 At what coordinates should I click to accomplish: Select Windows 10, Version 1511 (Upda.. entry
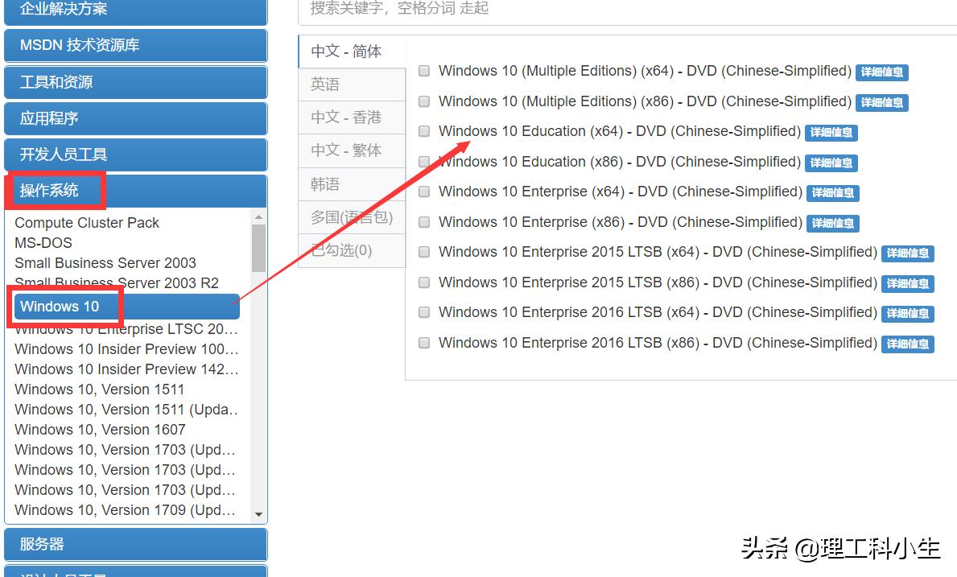(x=126, y=410)
